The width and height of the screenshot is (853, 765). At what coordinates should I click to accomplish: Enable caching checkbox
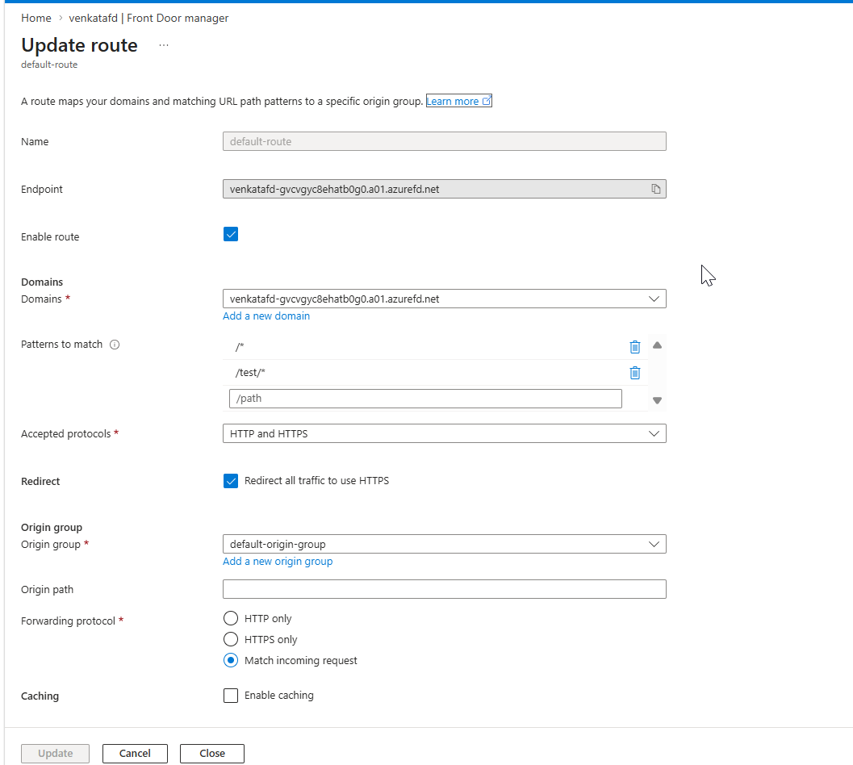[231, 696]
